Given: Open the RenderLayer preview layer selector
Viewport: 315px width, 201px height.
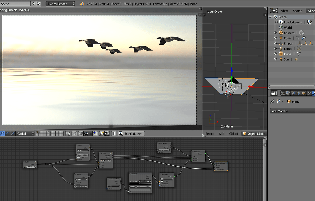Looking at the screenshot, I should (x=131, y=134).
